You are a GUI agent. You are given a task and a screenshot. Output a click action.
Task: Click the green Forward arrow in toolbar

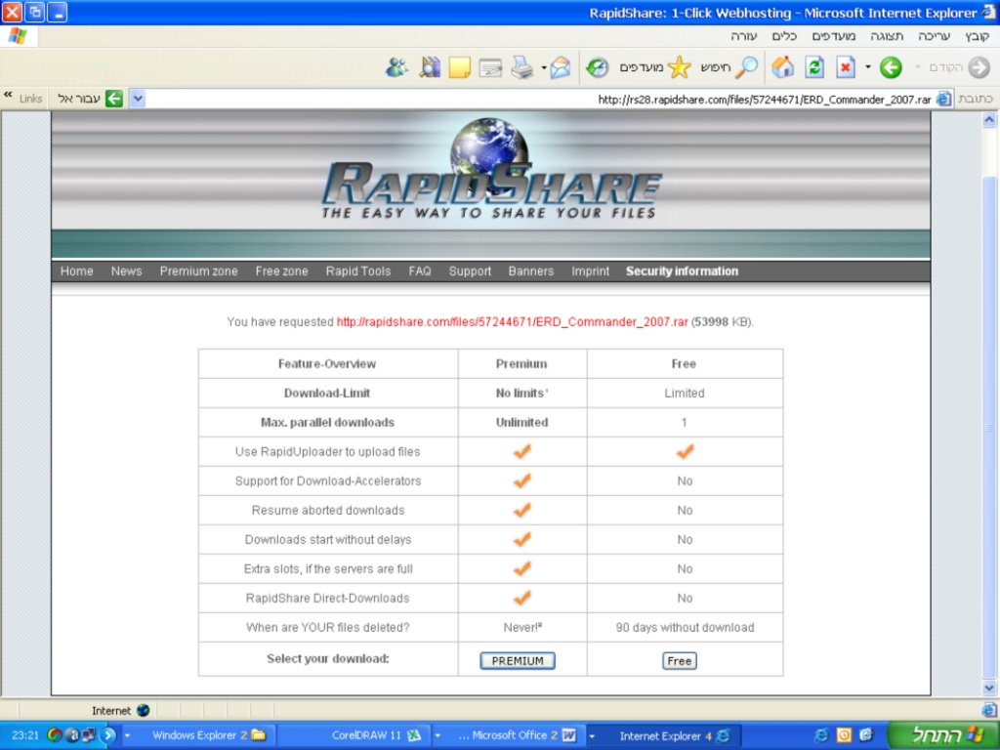click(x=891, y=67)
